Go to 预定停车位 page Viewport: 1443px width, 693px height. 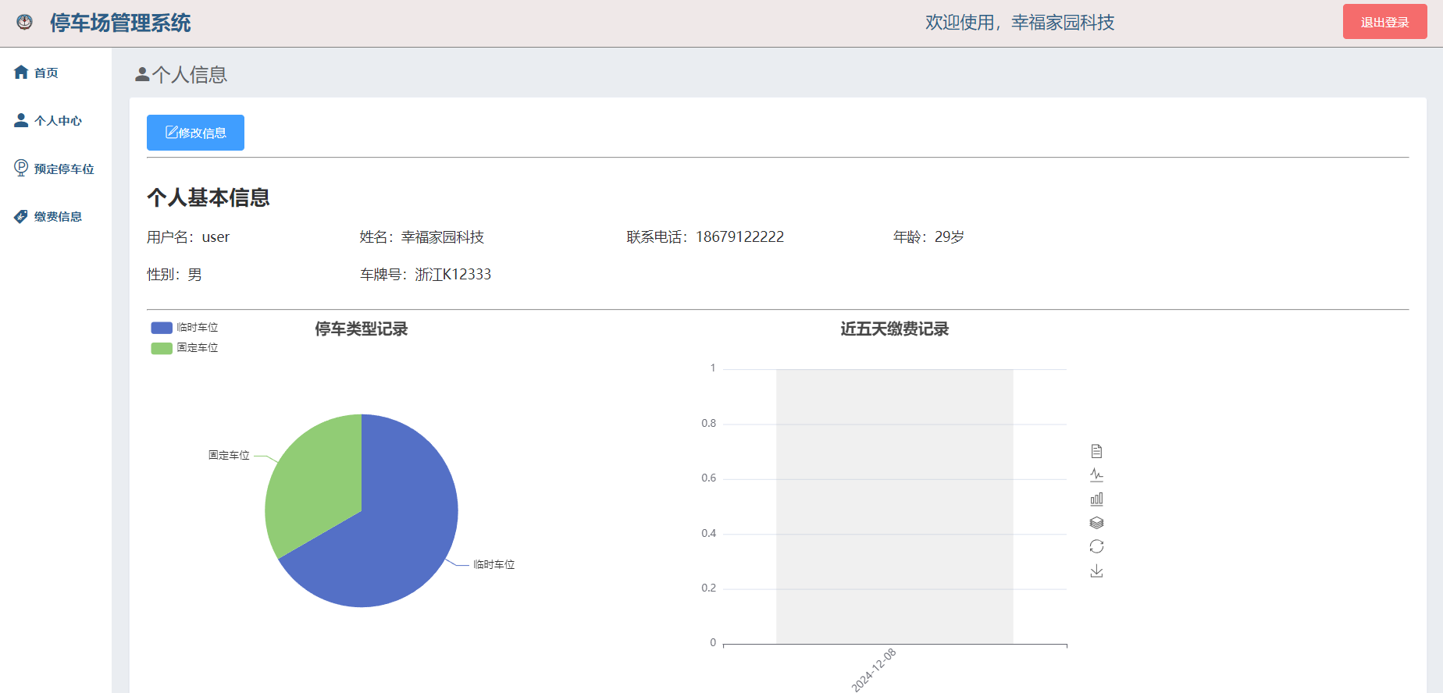coord(64,169)
